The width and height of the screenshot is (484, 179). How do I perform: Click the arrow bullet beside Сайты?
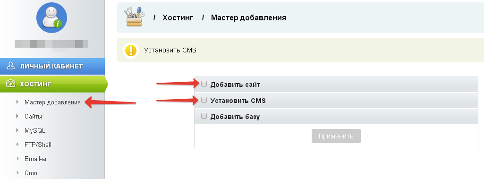pyautogui.click(x=17, y=116)
